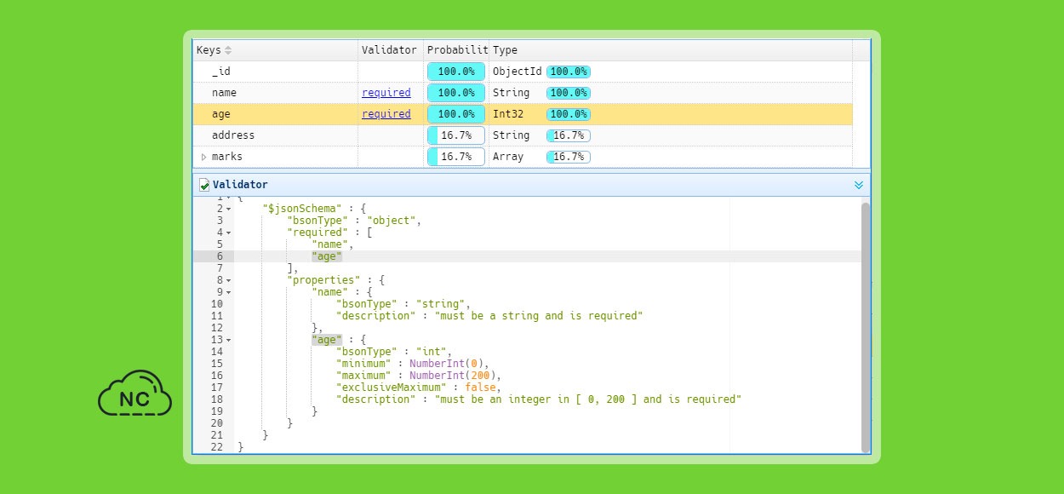Click "bsonType" : "object" on line 3
The width and height of the screenshot is (1064, 494).
[x=354, y=221]
